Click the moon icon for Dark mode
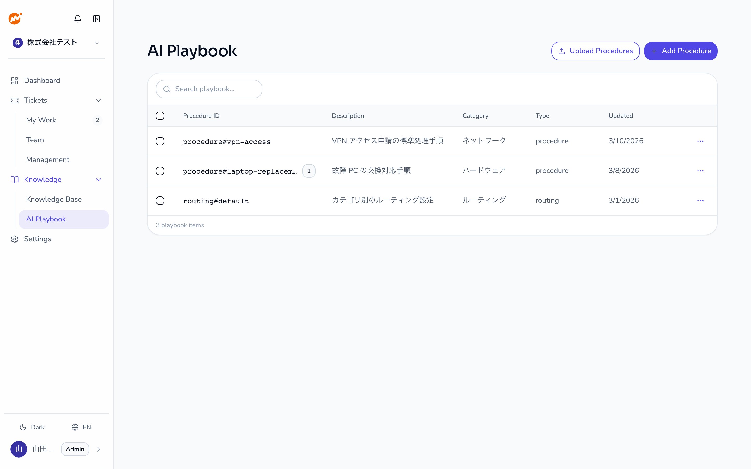The height and width of the screenshot is (469, 751). (23, 427)
